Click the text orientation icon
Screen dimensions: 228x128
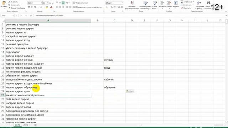[67, 3]
